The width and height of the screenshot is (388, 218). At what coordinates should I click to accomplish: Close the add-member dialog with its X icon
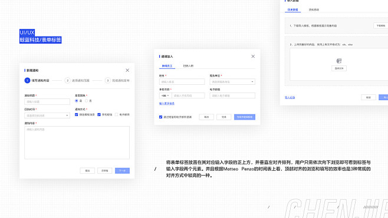[x=253, y=57]
